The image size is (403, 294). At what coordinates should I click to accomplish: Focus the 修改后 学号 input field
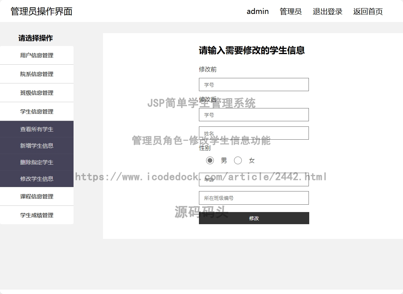254,115
